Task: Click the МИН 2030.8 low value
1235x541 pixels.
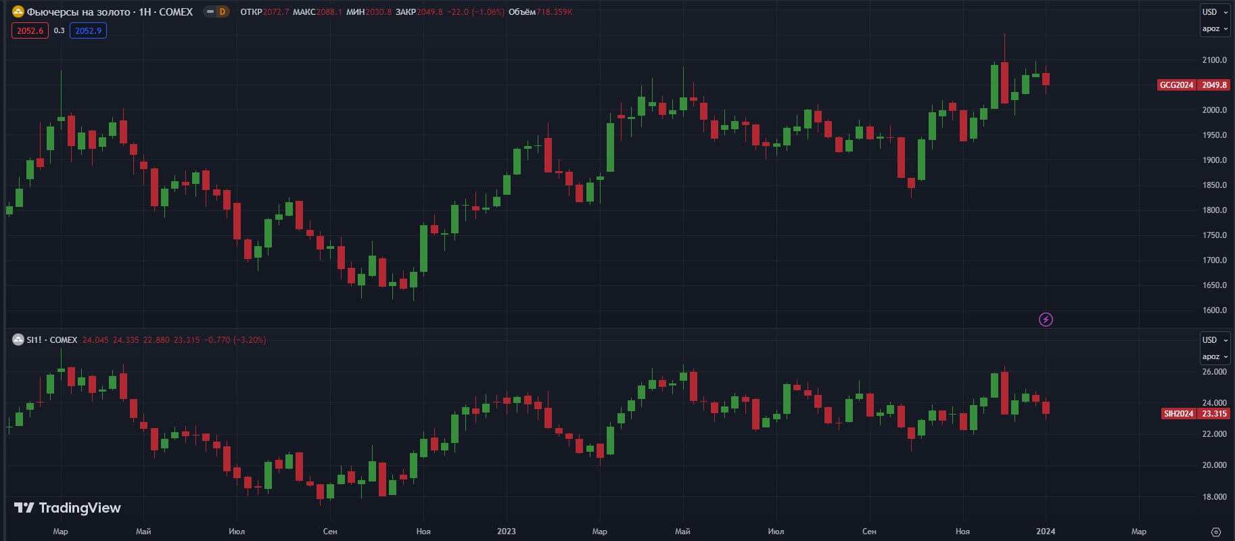Action: click(x=369, y=11)
